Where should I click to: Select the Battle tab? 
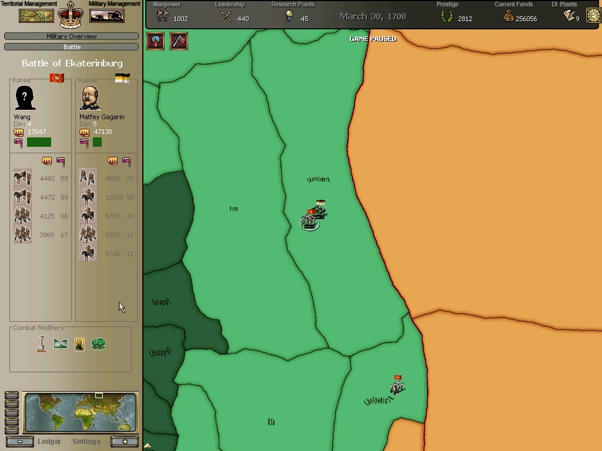coord(71,47)
